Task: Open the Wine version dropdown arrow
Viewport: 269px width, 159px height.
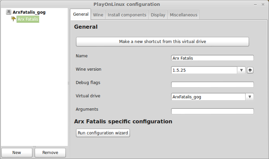Action: pos(241,70)
